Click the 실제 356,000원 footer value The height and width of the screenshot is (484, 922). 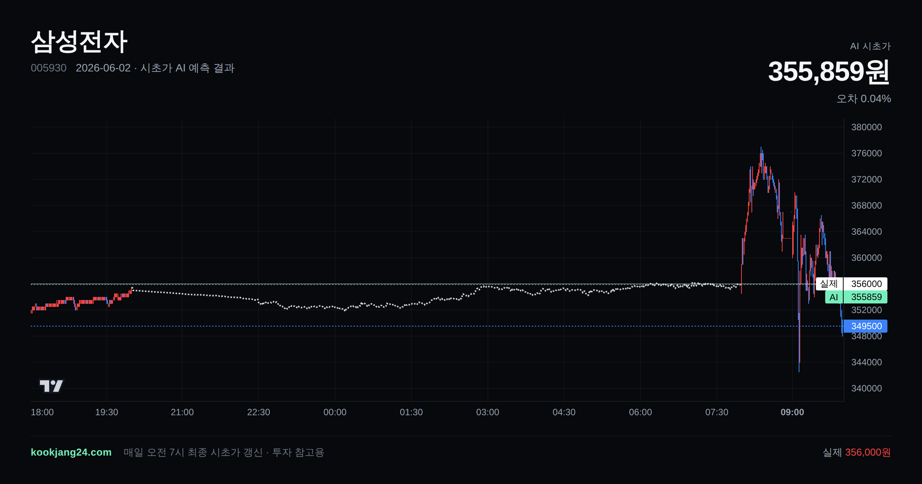click(x=857, y=453)
